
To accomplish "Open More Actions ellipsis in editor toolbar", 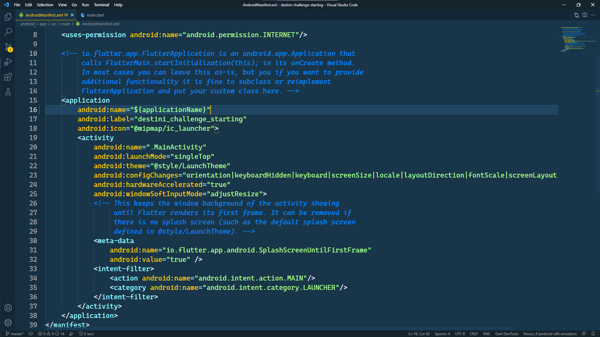I will [593, 15].
